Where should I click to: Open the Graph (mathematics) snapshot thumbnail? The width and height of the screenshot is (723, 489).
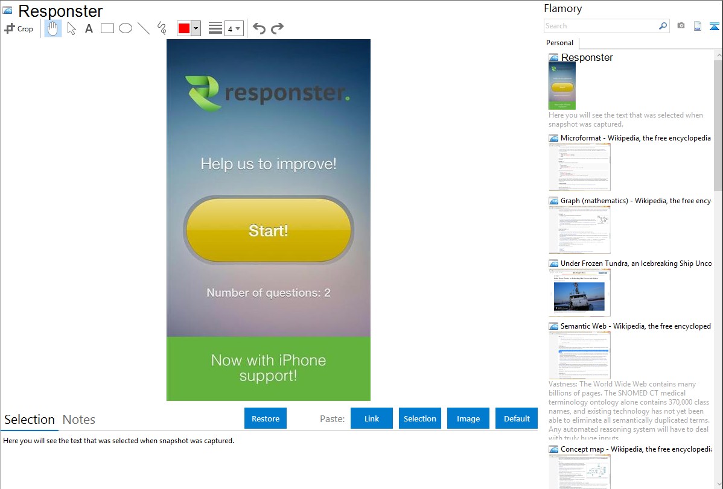click(579, 230)
